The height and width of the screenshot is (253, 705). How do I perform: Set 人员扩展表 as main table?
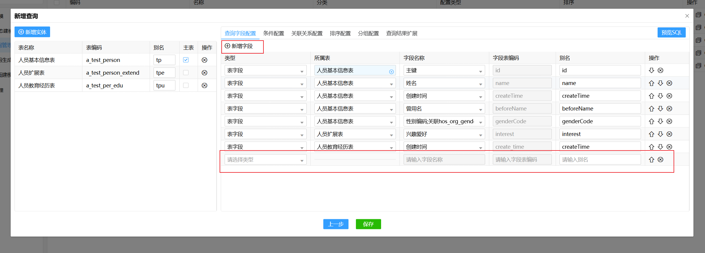[186, 73]
